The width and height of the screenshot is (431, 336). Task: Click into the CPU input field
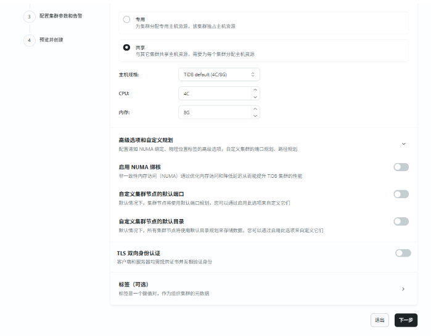[x=214, y=94]
